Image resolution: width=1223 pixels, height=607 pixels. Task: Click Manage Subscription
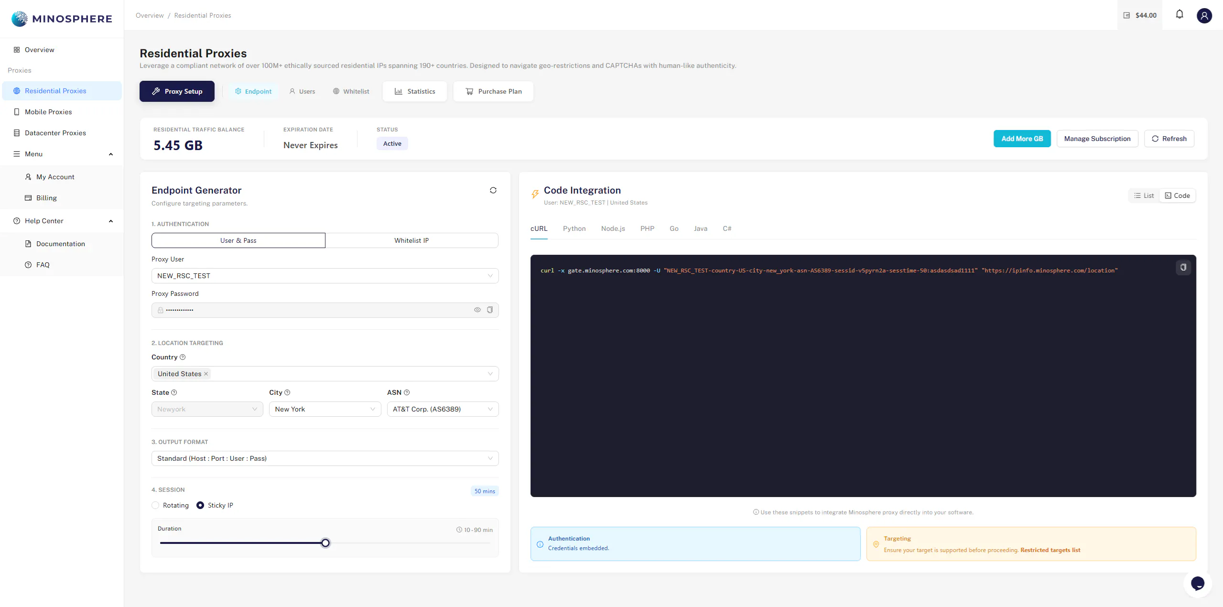(1097, 139)
